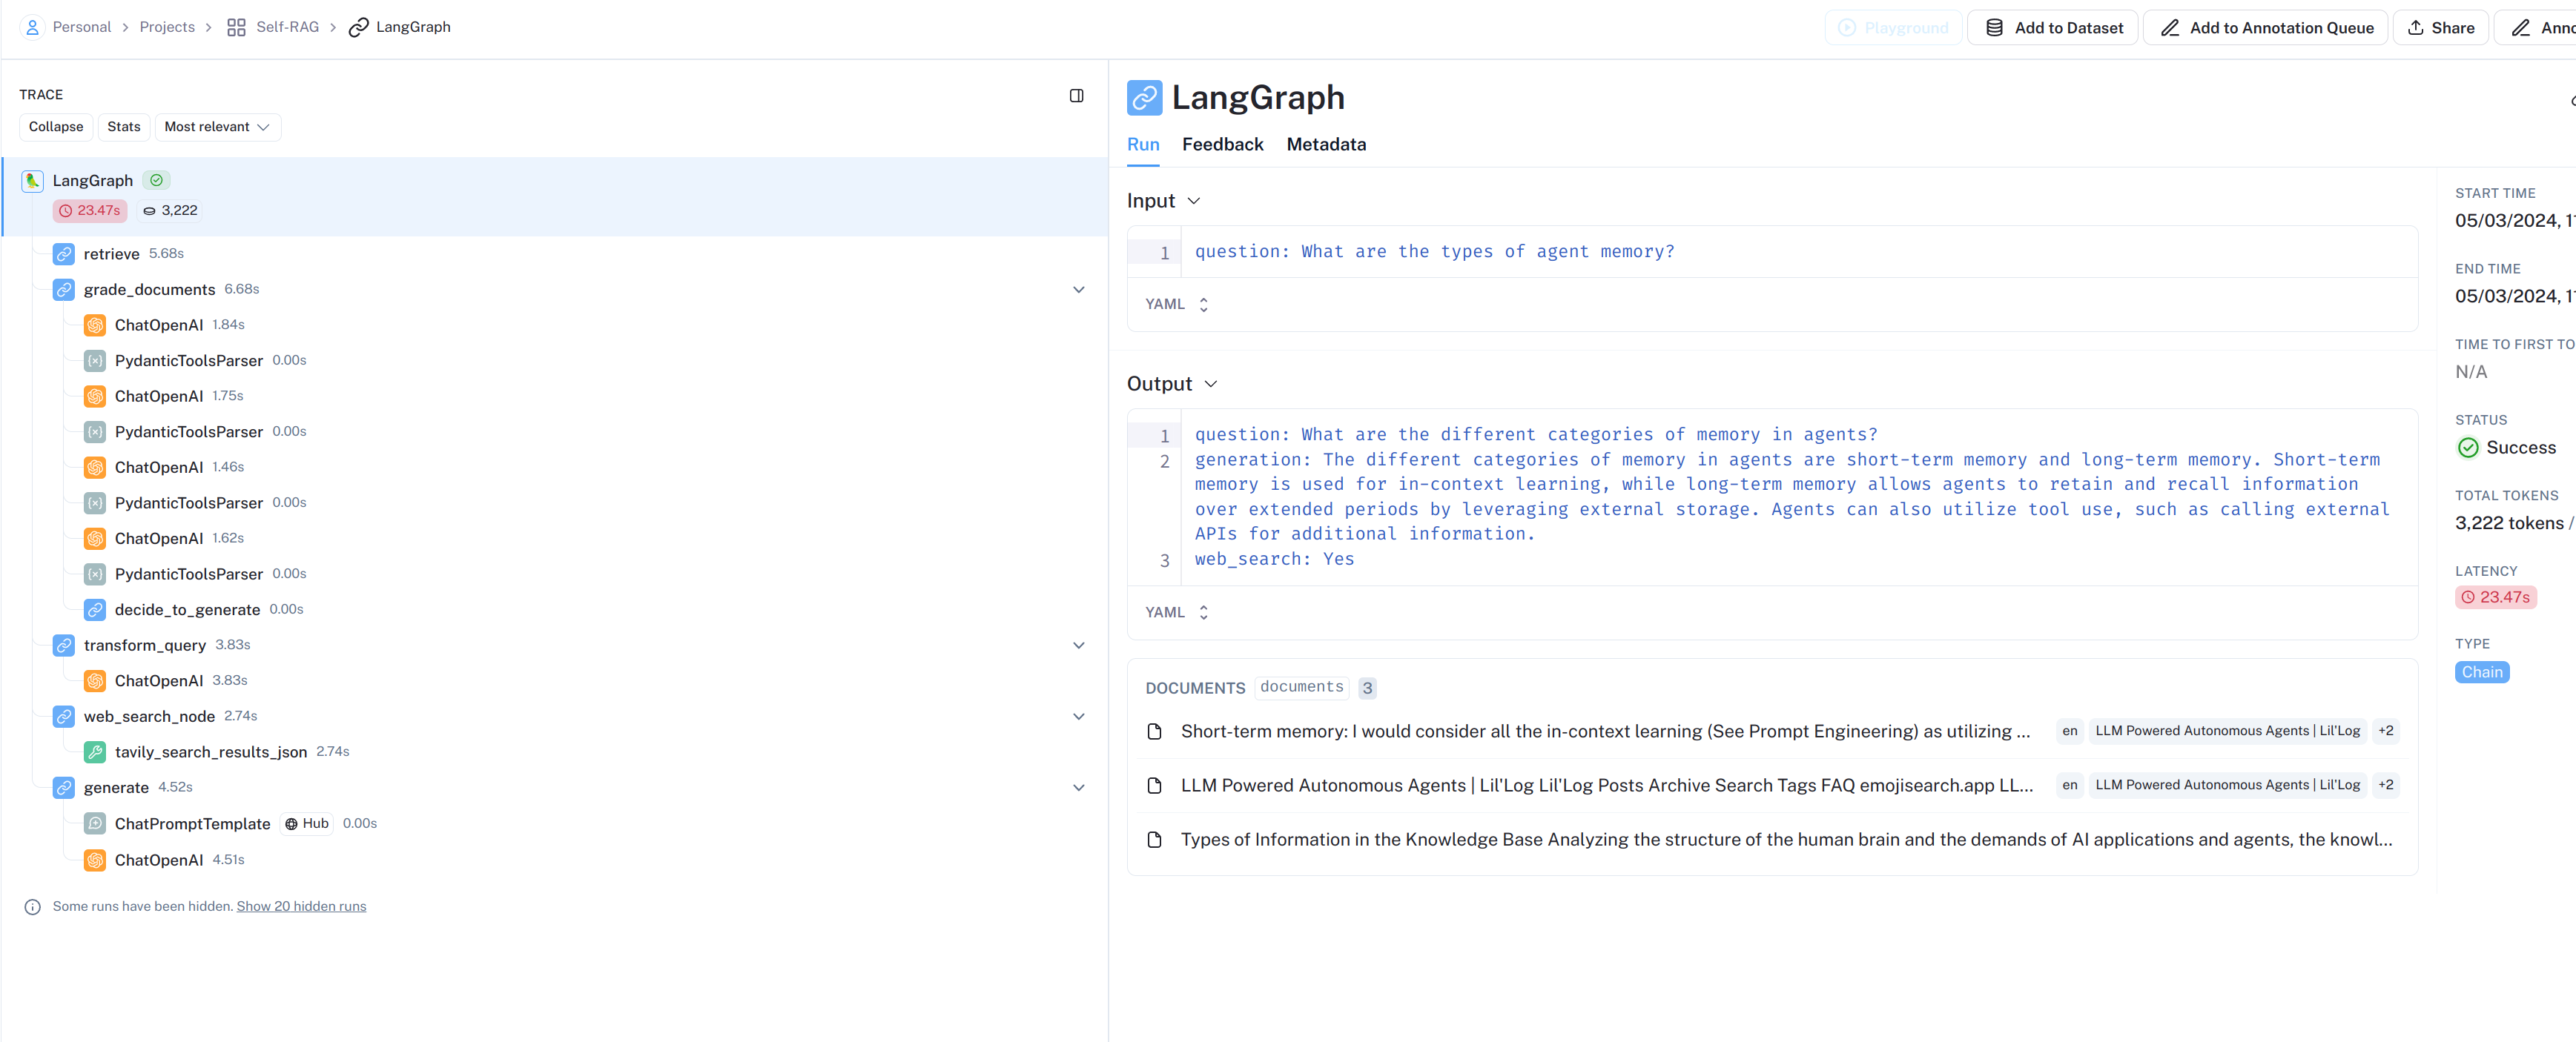The height and width of the screenshot is (1042, 2576).
Task: Select ChatPromptTemplate prompt run
Action: coord(192,823)
